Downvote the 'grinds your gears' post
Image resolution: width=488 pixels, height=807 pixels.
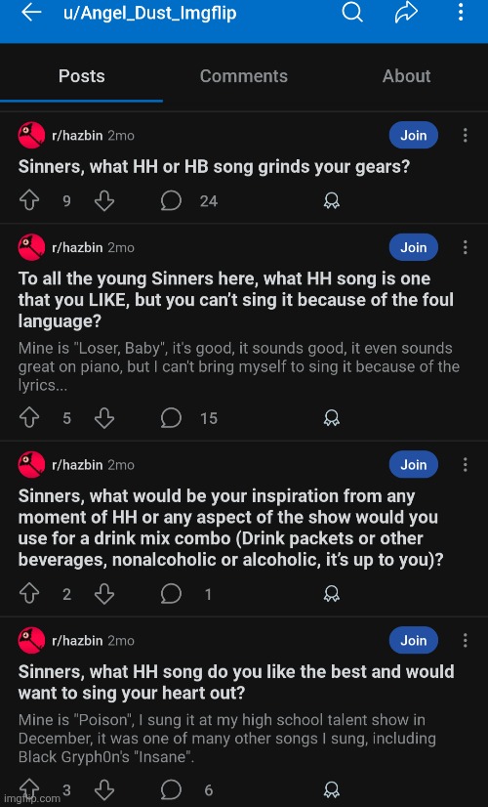104,200
